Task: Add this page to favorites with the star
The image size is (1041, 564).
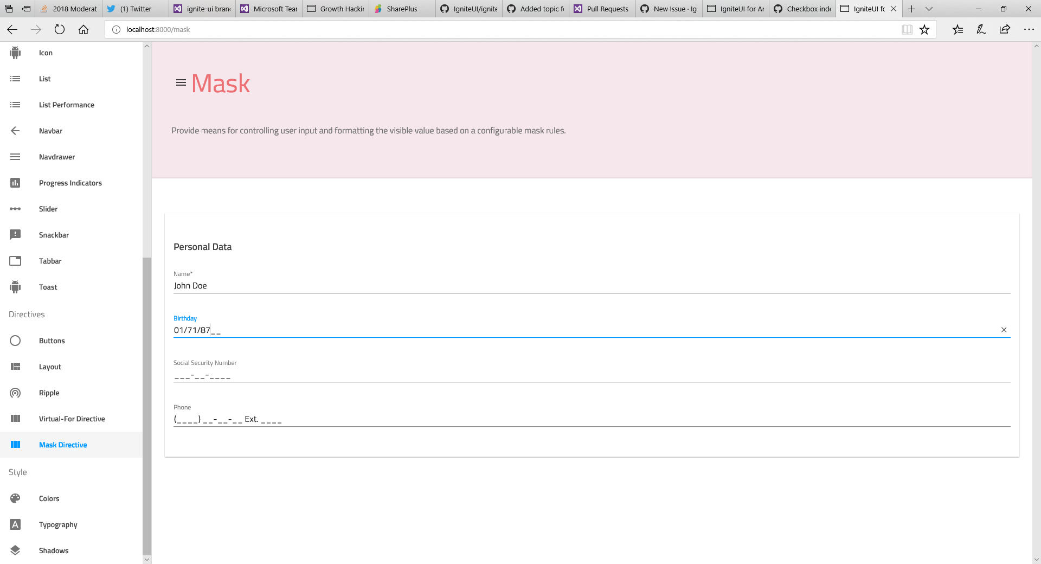Action: click(x=924, y=29)
